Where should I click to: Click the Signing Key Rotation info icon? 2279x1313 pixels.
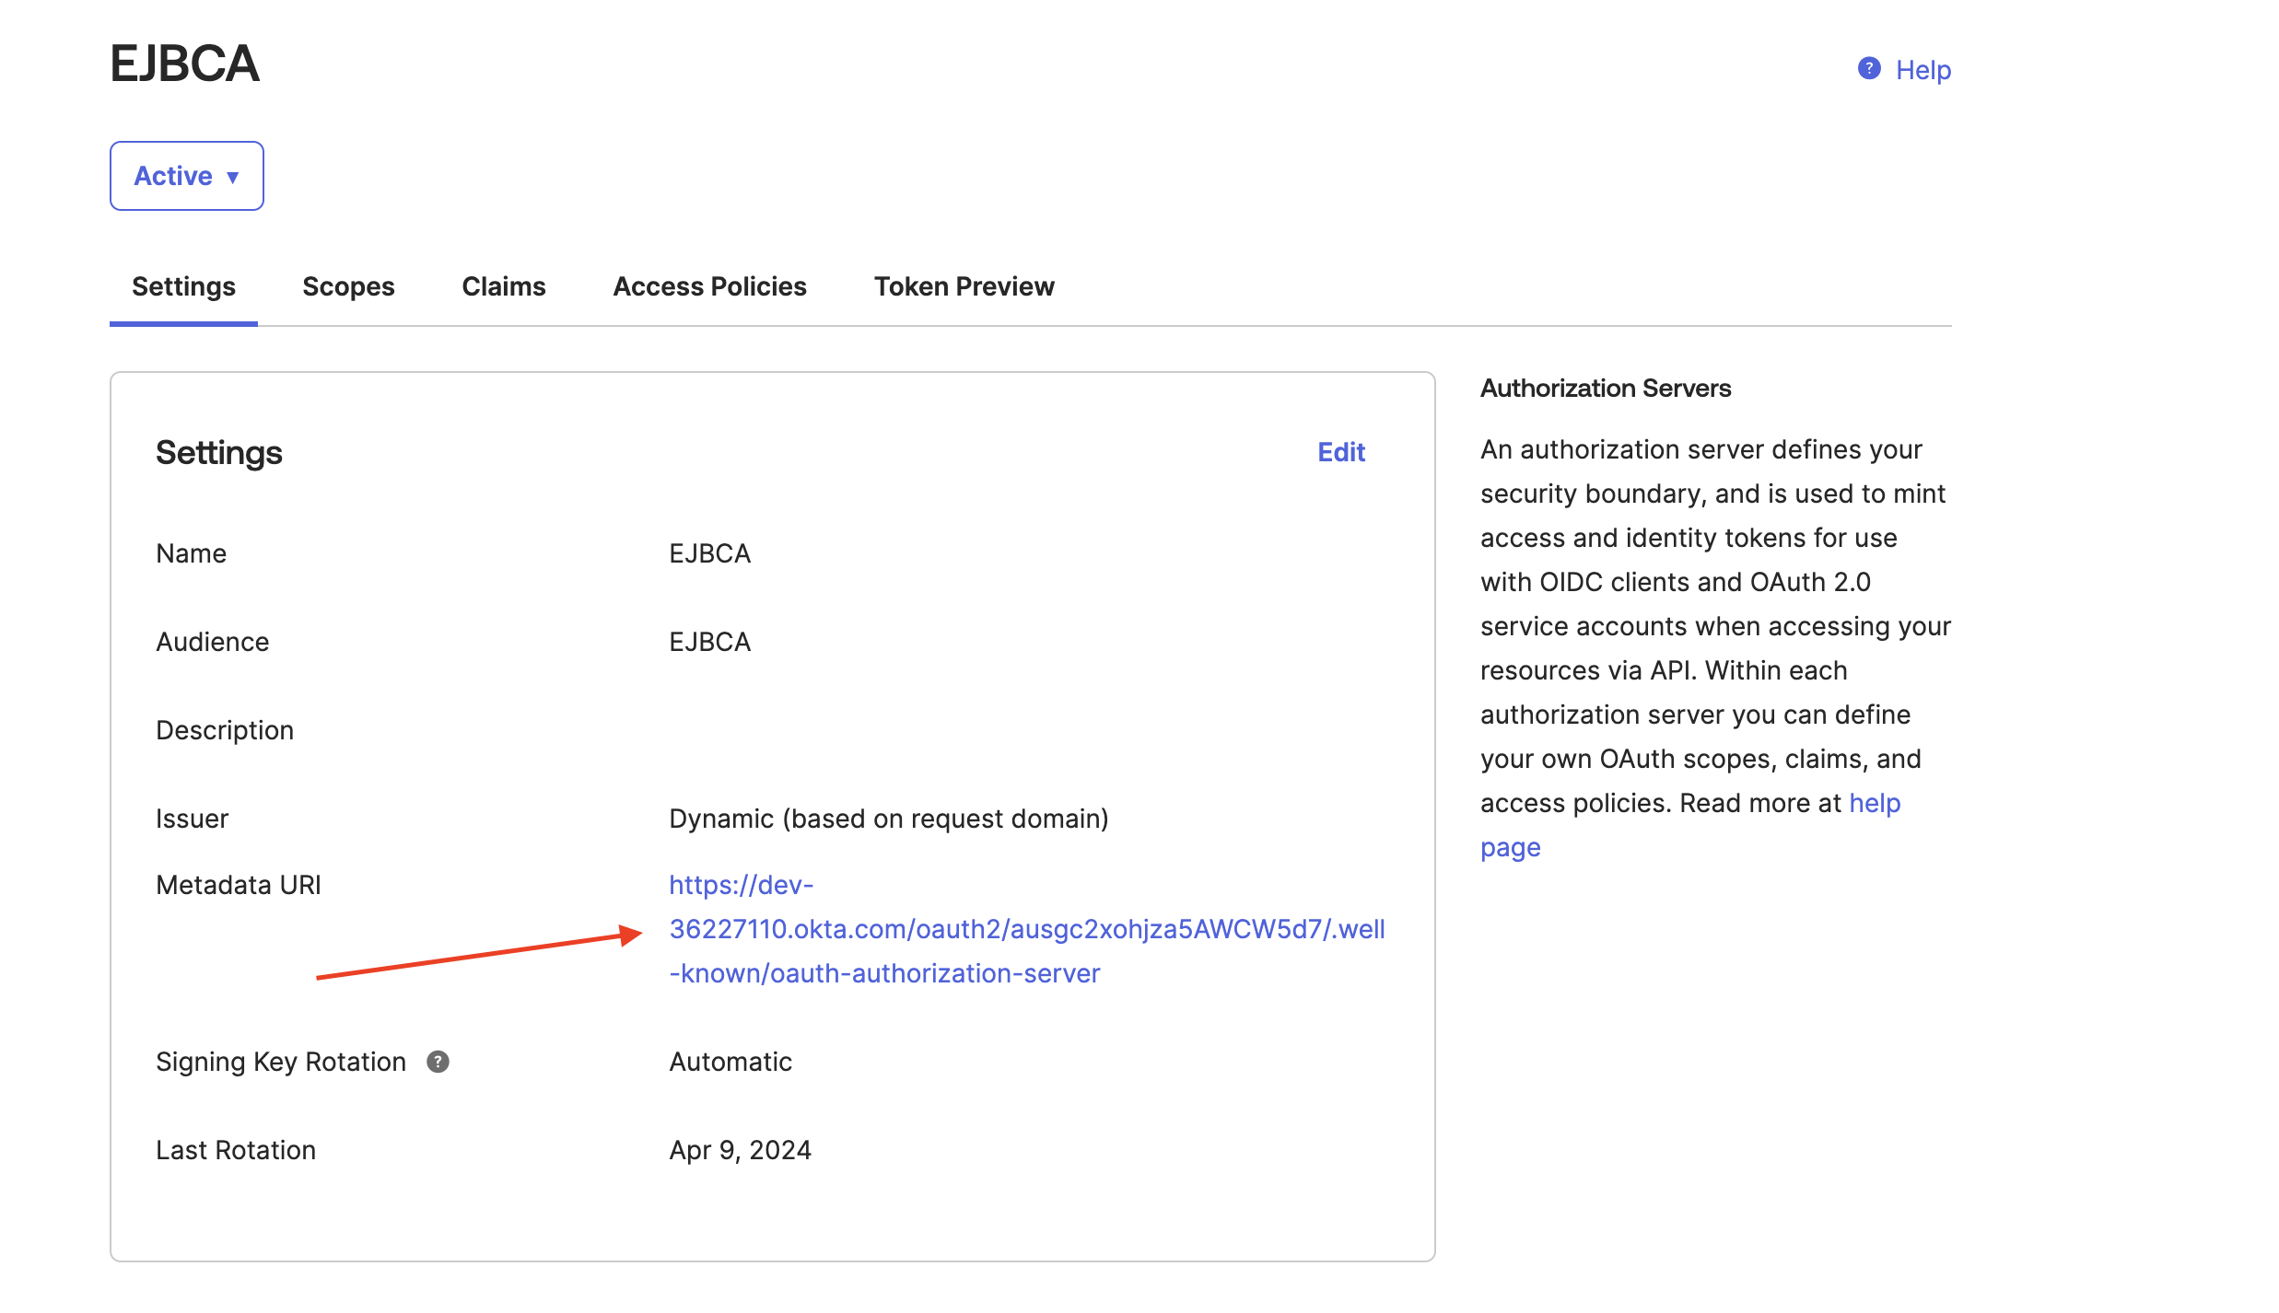(438, 1062)
